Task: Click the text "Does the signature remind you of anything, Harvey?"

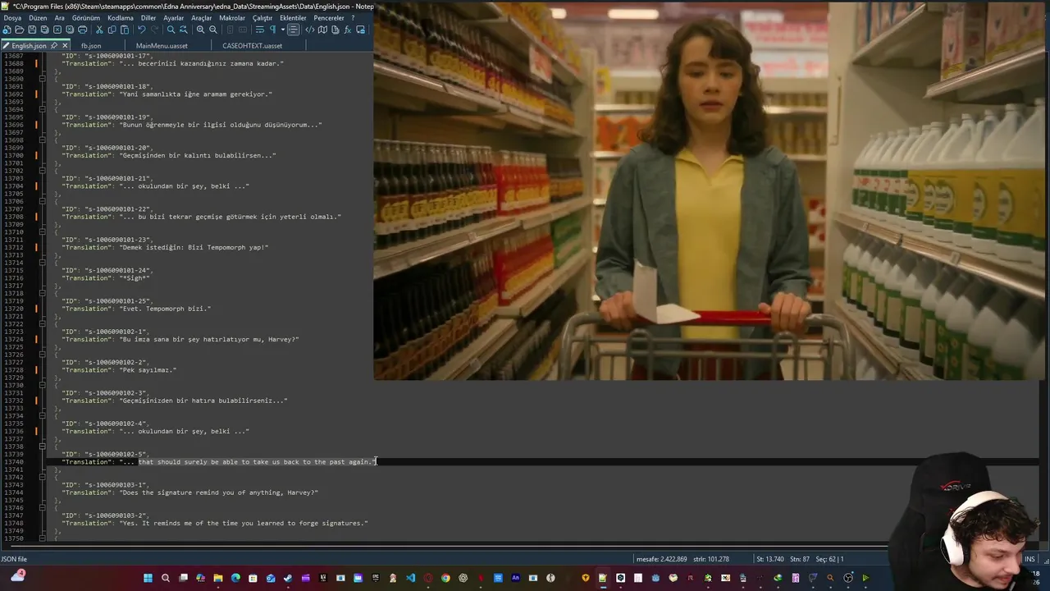Action: click(x=218, y=492)
